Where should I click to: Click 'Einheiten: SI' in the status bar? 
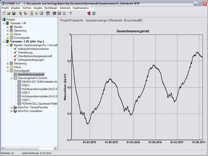point(7,153)
